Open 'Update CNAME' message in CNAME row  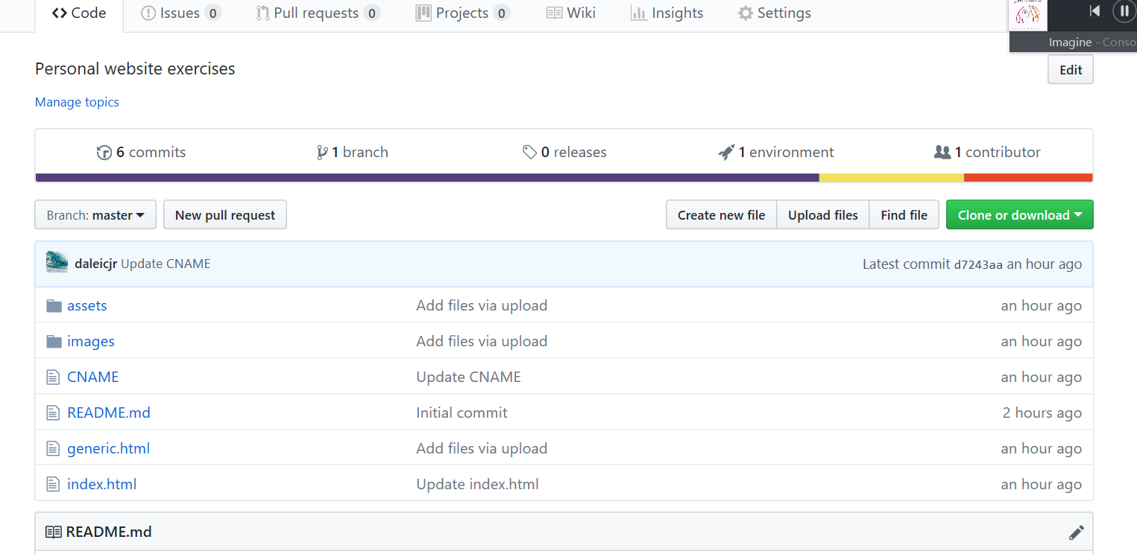pyautogui.click(x=468, y=377)
